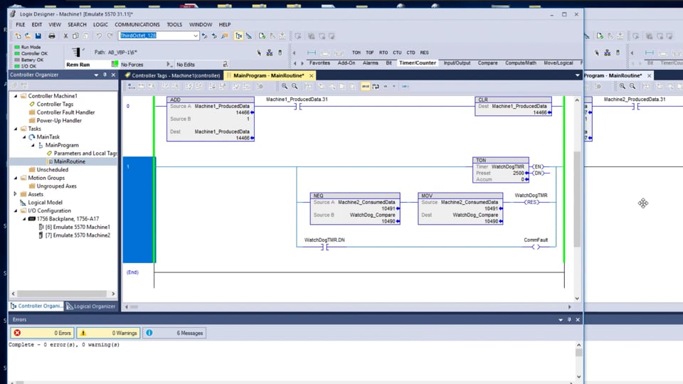Collapse the Motion Groups tree node
The height and width of the screenshot is (384, 683).
[x=15, y=178]
